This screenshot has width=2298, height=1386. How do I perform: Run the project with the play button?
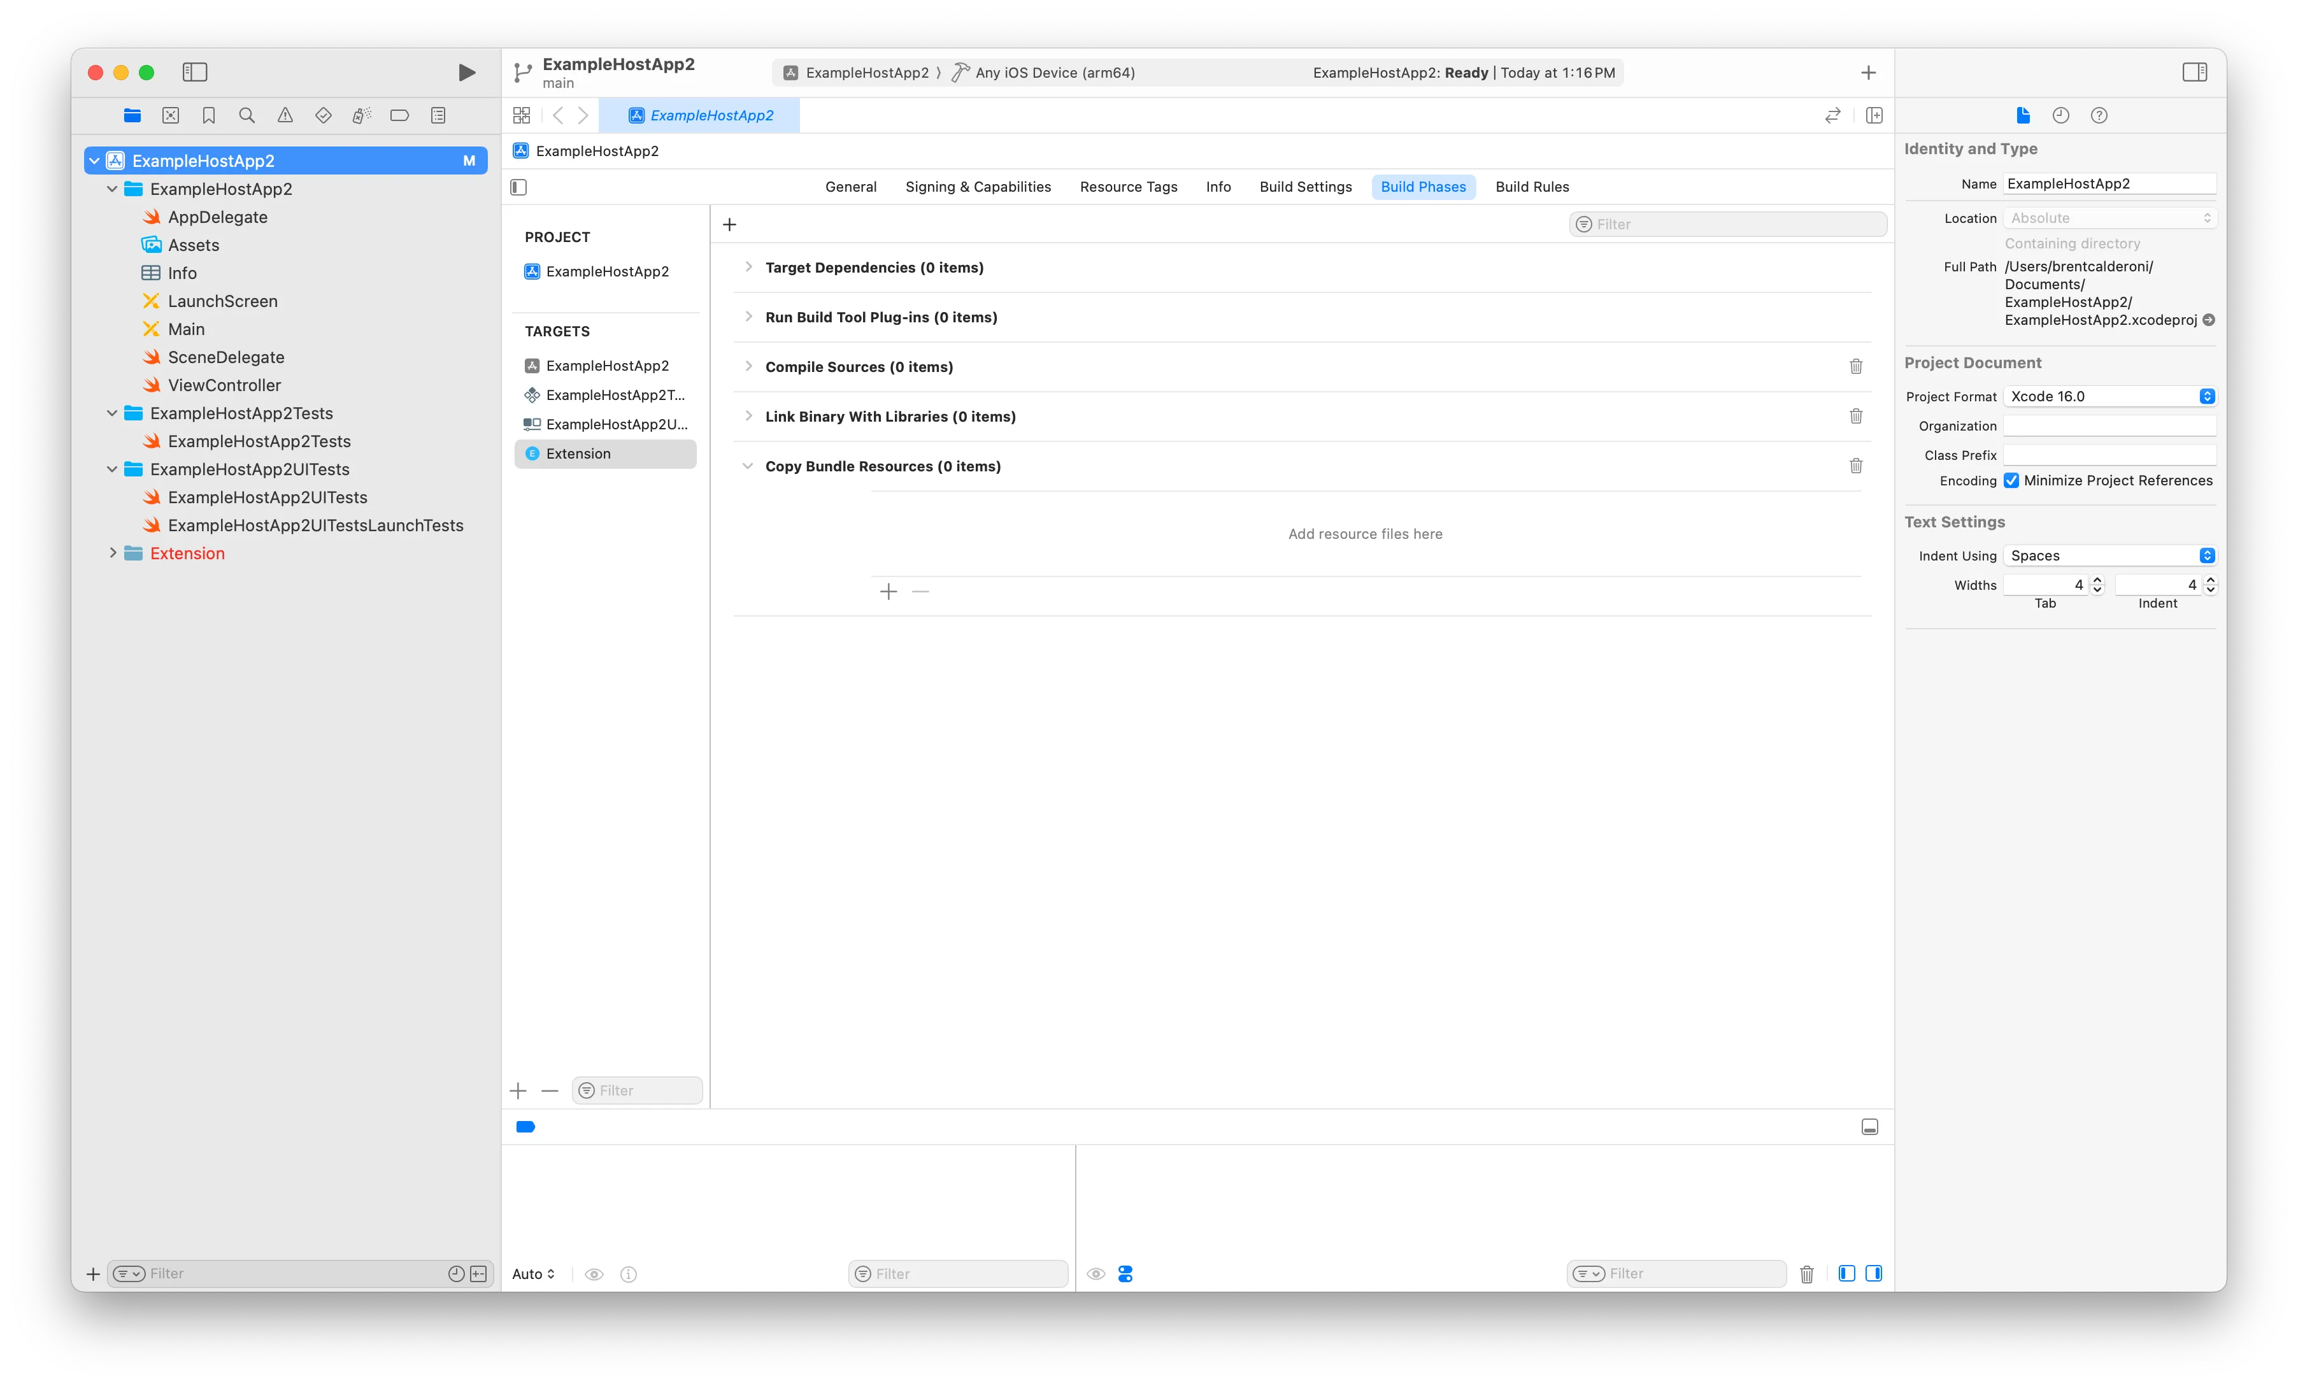coord(466,73)
